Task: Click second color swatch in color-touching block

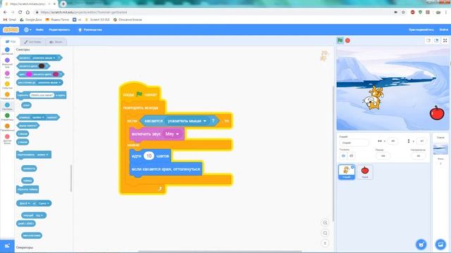Action: tap(56, 74)
